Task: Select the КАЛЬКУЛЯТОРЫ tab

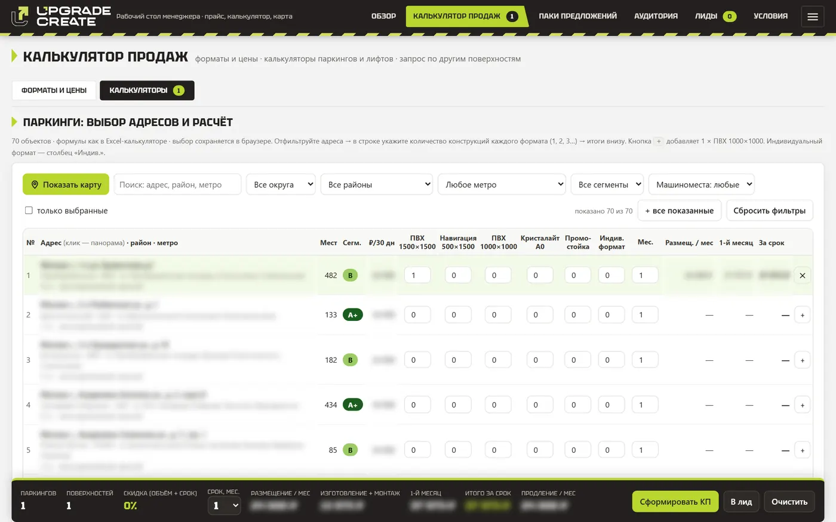Action: pyautogui.click(x=147, y=90)
